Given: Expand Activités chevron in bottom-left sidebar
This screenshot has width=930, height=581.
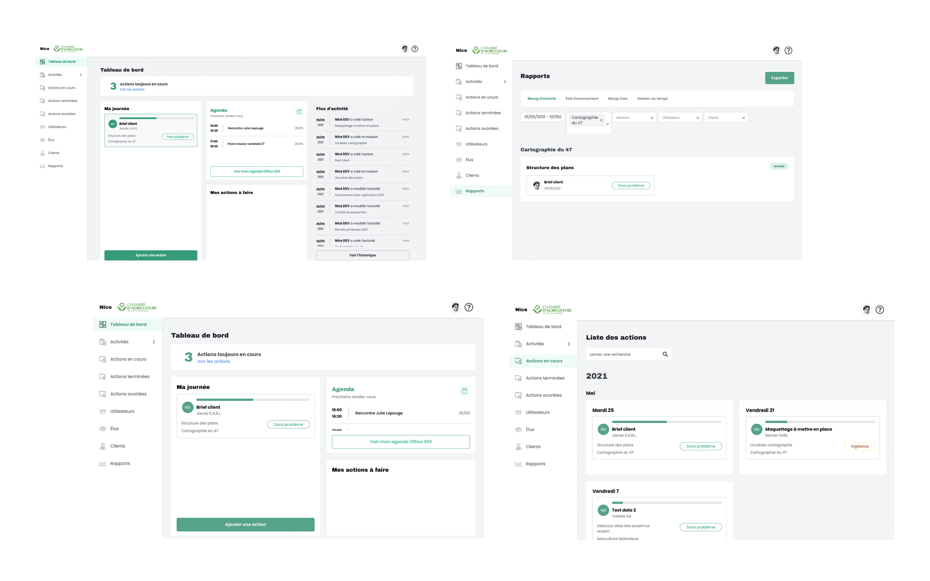Looking at the screenshot, I should pos(154,342).
